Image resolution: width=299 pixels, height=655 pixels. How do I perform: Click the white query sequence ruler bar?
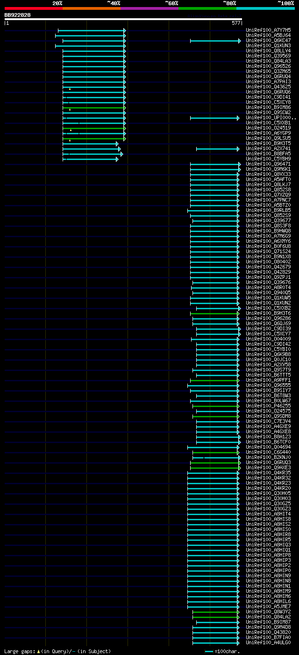123,19
